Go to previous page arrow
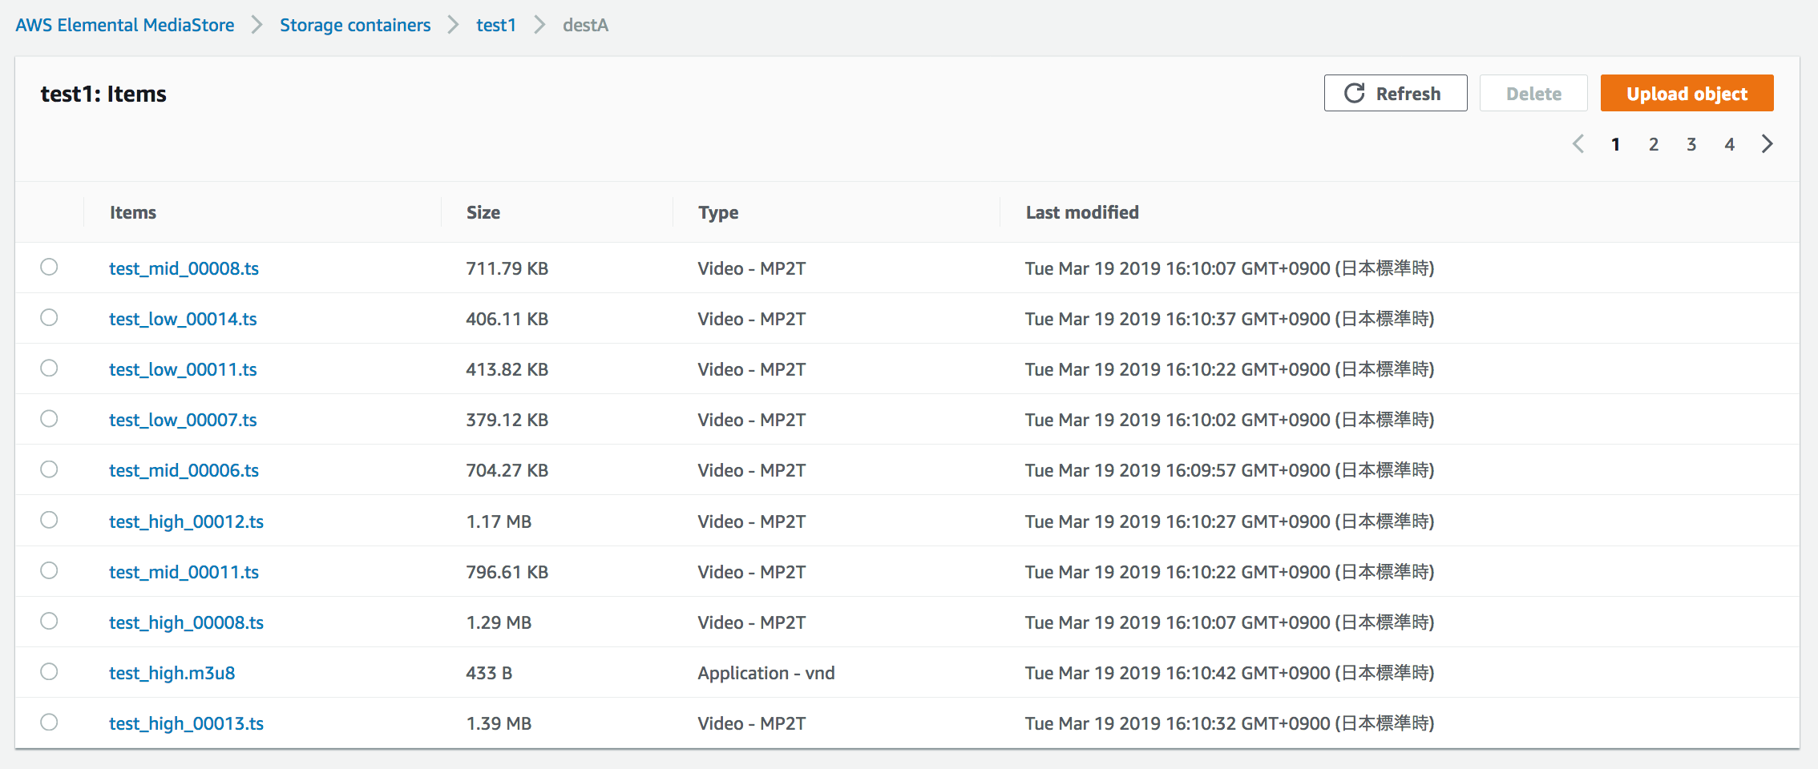 1578,144
